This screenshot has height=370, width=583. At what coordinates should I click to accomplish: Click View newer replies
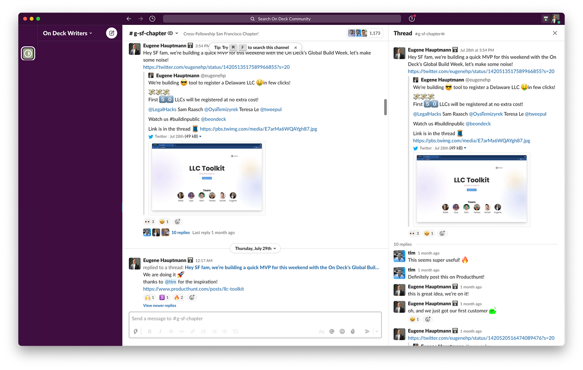pyautogui.click(x=159, y=306)
